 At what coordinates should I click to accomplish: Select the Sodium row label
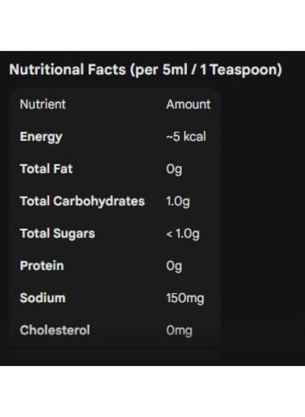[x=43, y=298]
